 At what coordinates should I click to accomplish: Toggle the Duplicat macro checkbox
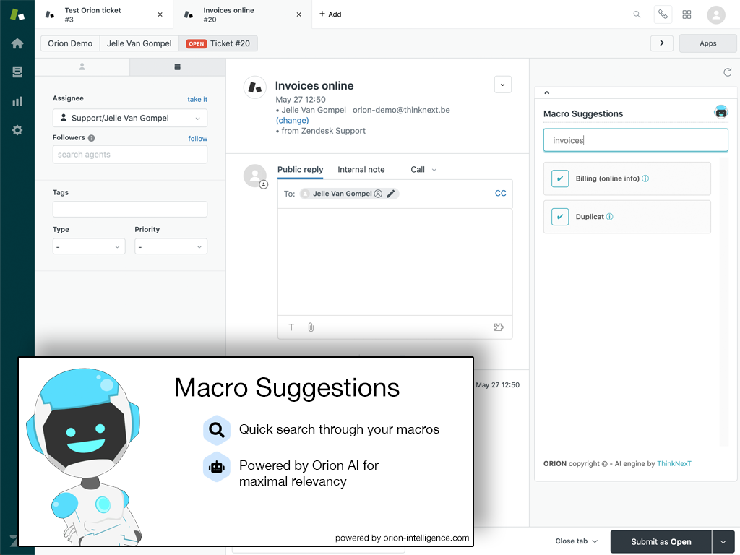(x=560, y=217)
